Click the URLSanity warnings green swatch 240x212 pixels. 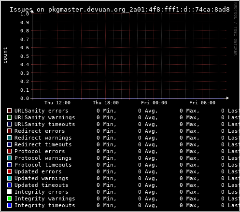[x=10, y=117]
